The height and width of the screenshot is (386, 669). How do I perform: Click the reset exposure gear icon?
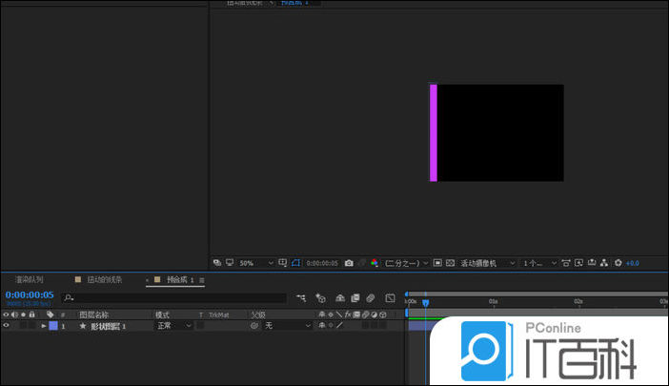[618, 263]
